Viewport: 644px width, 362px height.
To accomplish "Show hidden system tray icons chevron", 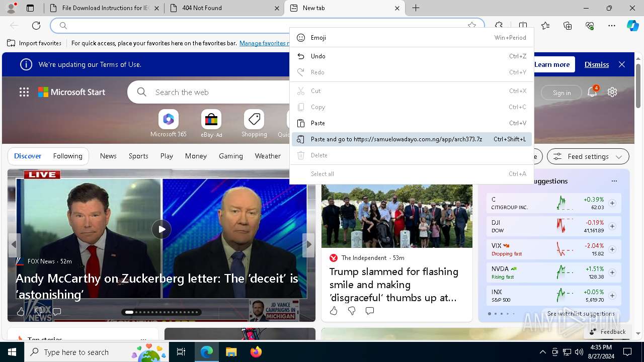I will pos(542,352).
